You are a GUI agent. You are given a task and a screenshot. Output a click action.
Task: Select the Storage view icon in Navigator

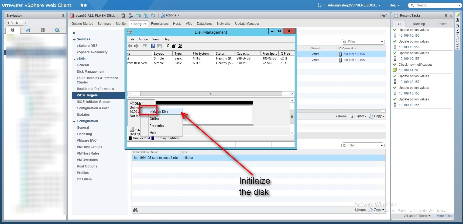[42, 30]
